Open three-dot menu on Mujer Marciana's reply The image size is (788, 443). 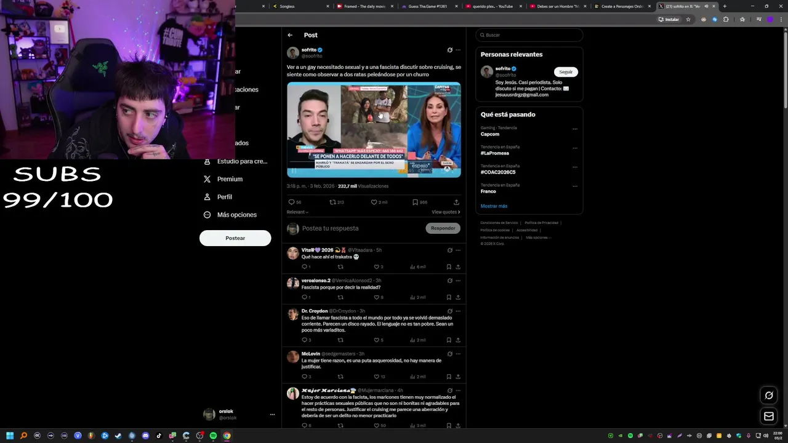(457, 390)
